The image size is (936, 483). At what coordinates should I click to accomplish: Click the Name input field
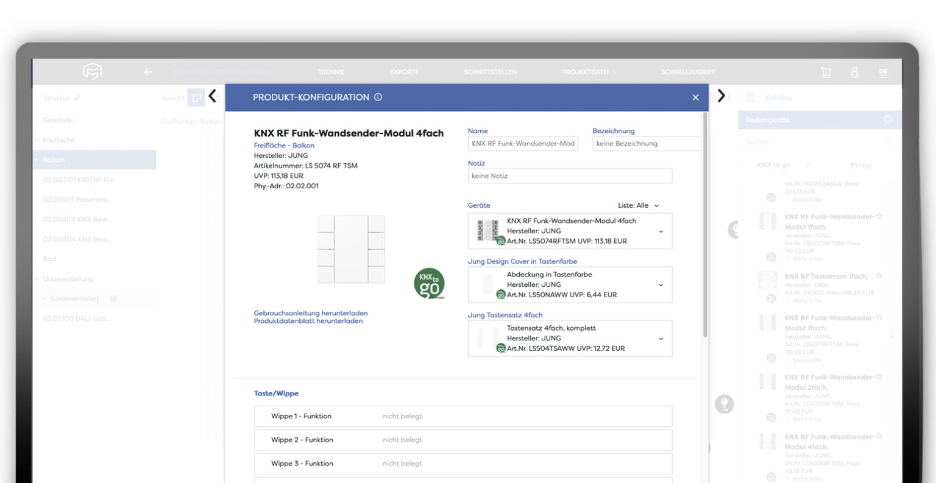point(523,144)
